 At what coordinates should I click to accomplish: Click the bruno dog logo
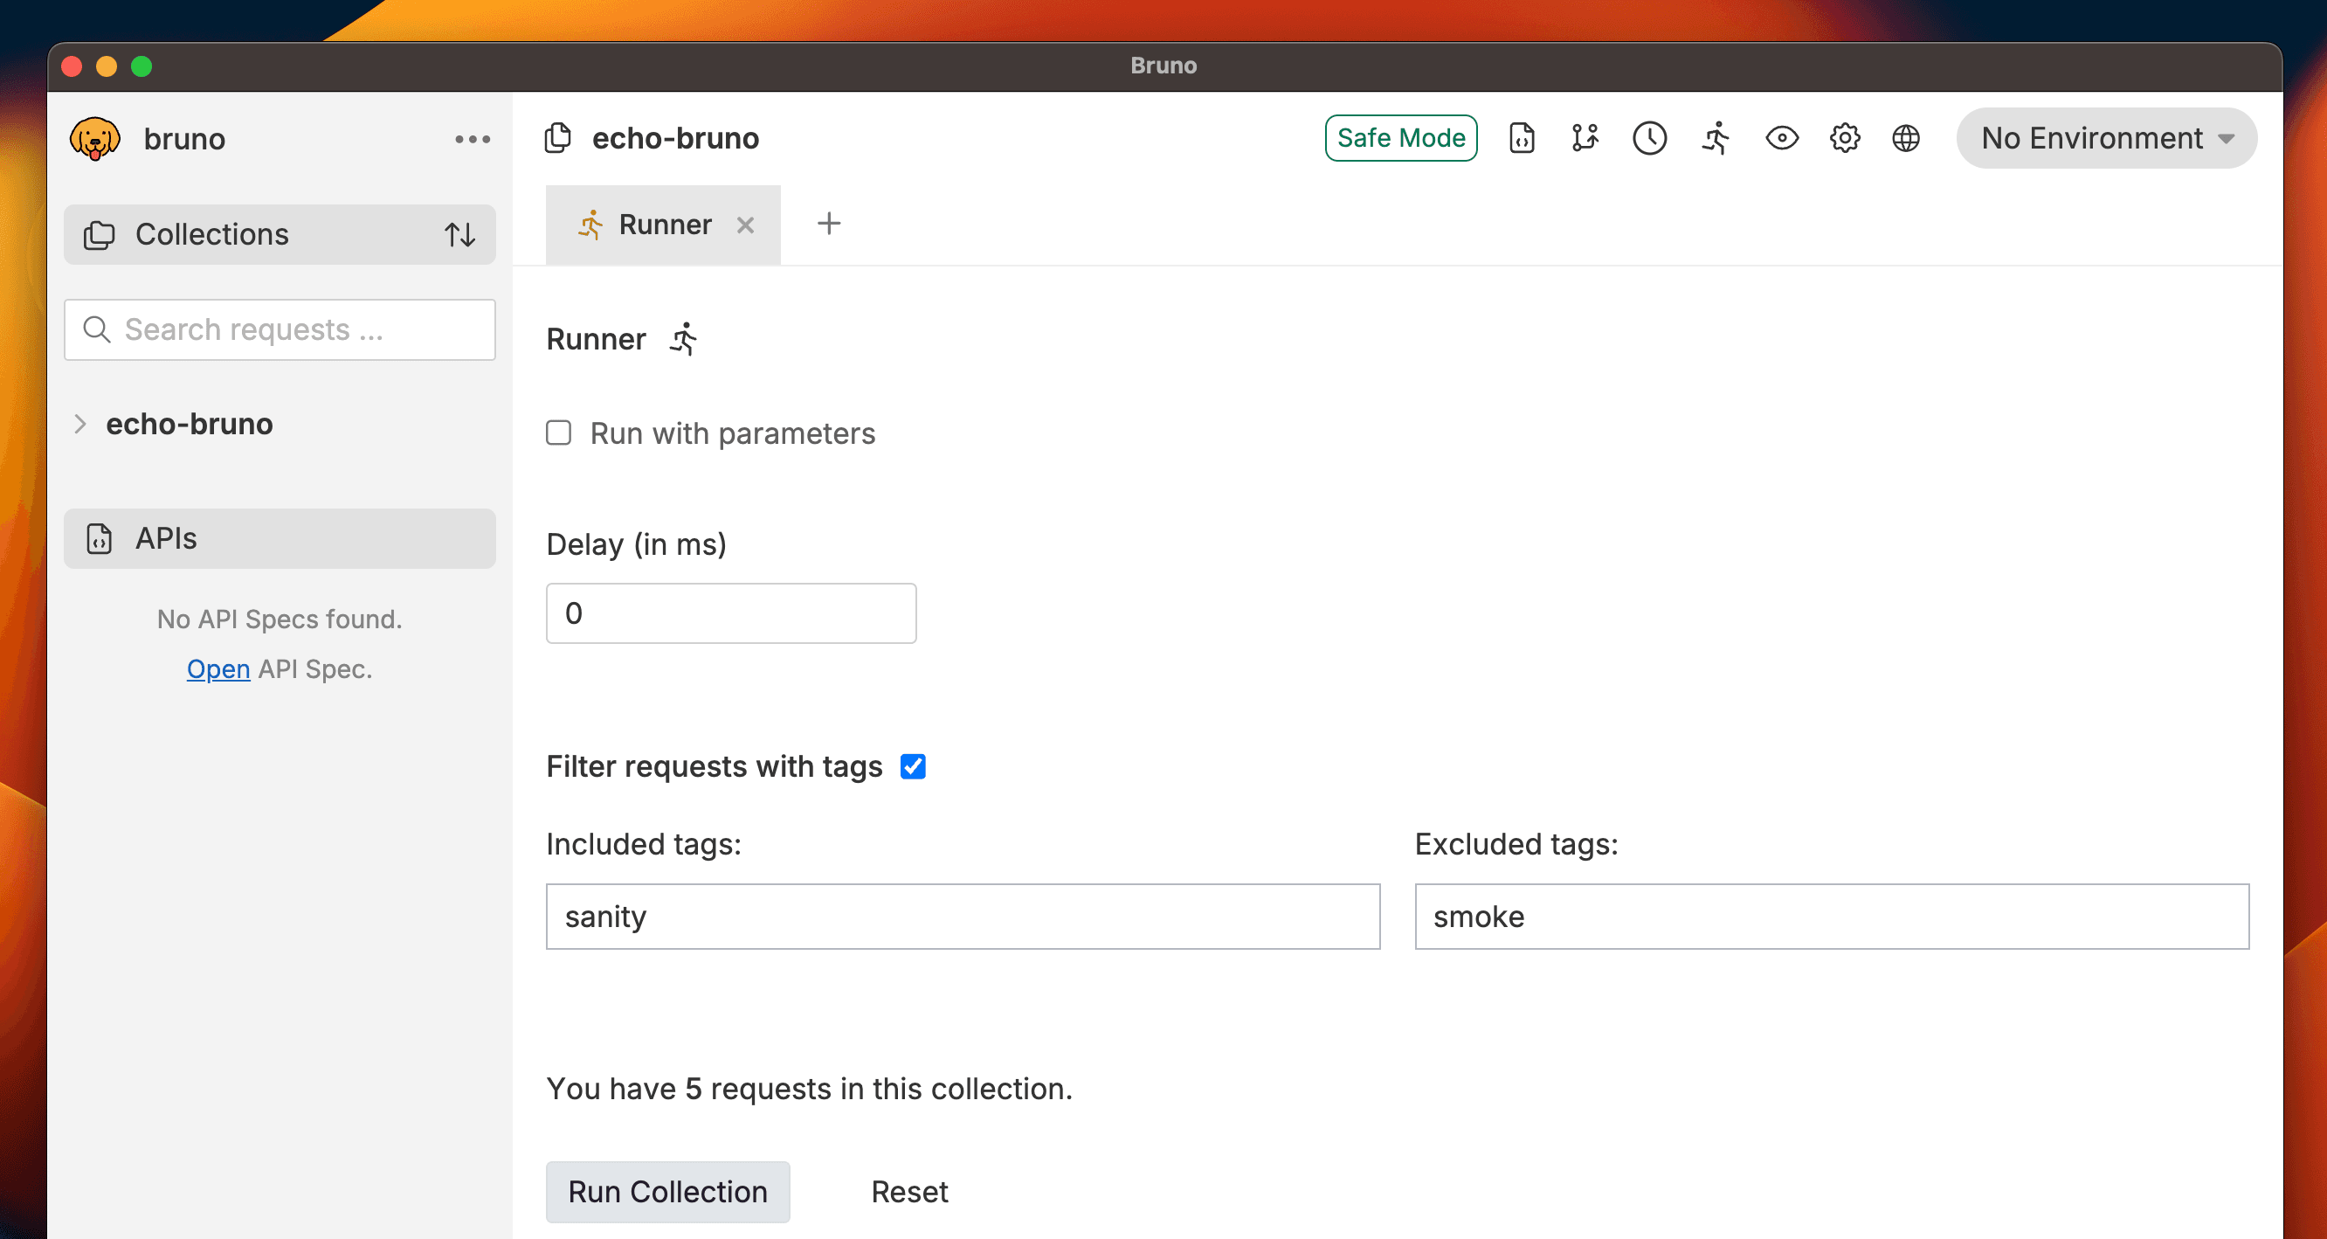95,139
